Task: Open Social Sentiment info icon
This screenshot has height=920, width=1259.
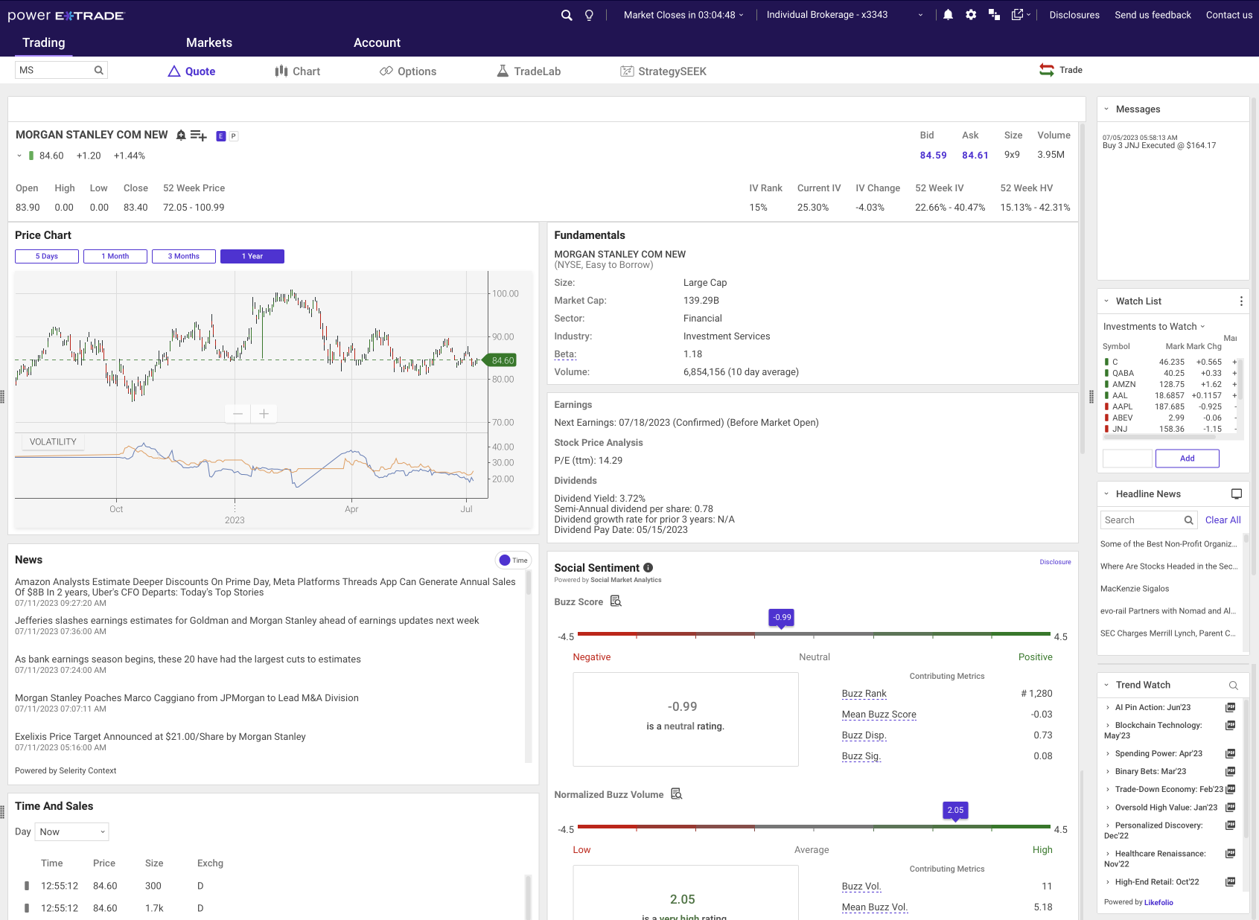Action: [648, 568]
